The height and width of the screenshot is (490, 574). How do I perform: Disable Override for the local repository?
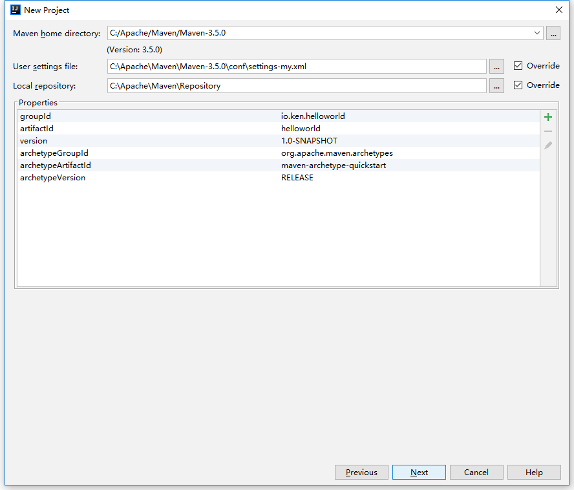coord(518,85)
